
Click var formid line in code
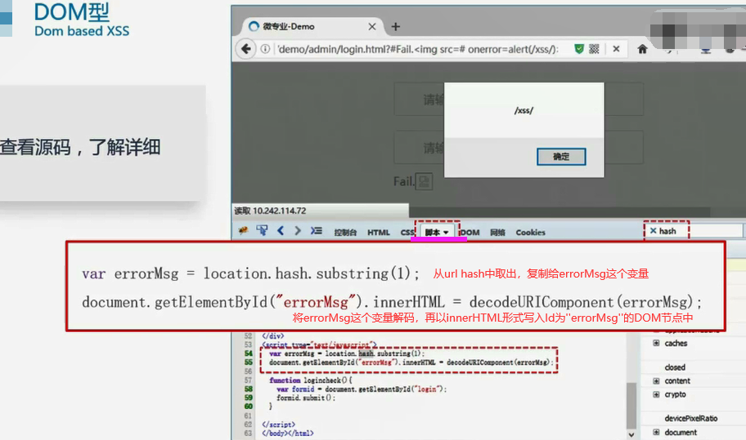362,389
